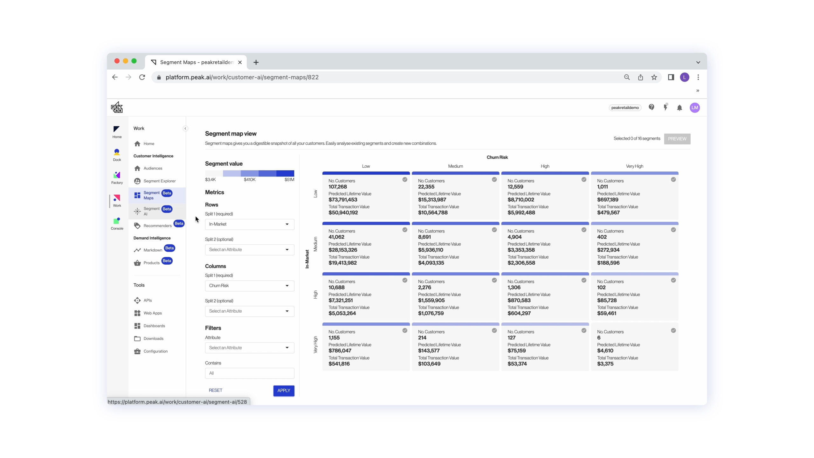Click the lightning bolt activity icon
Image resolution: width=814 pixels, height=458 pixels.
665,108
